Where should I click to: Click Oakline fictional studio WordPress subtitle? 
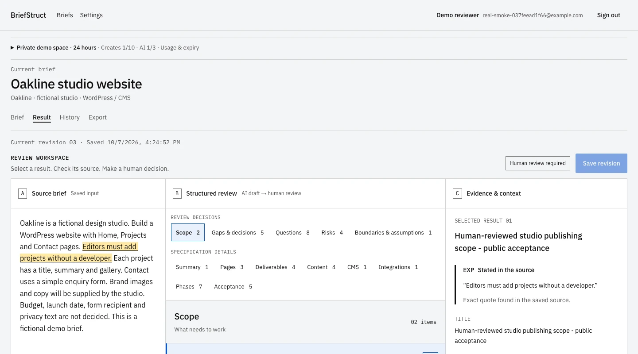(70, 98)
